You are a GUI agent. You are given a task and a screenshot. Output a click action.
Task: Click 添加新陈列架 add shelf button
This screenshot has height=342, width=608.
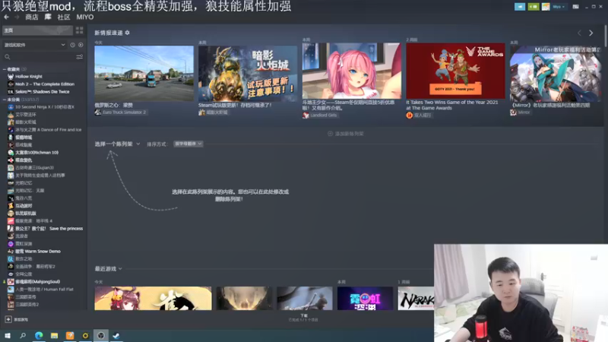pos(346,134)
